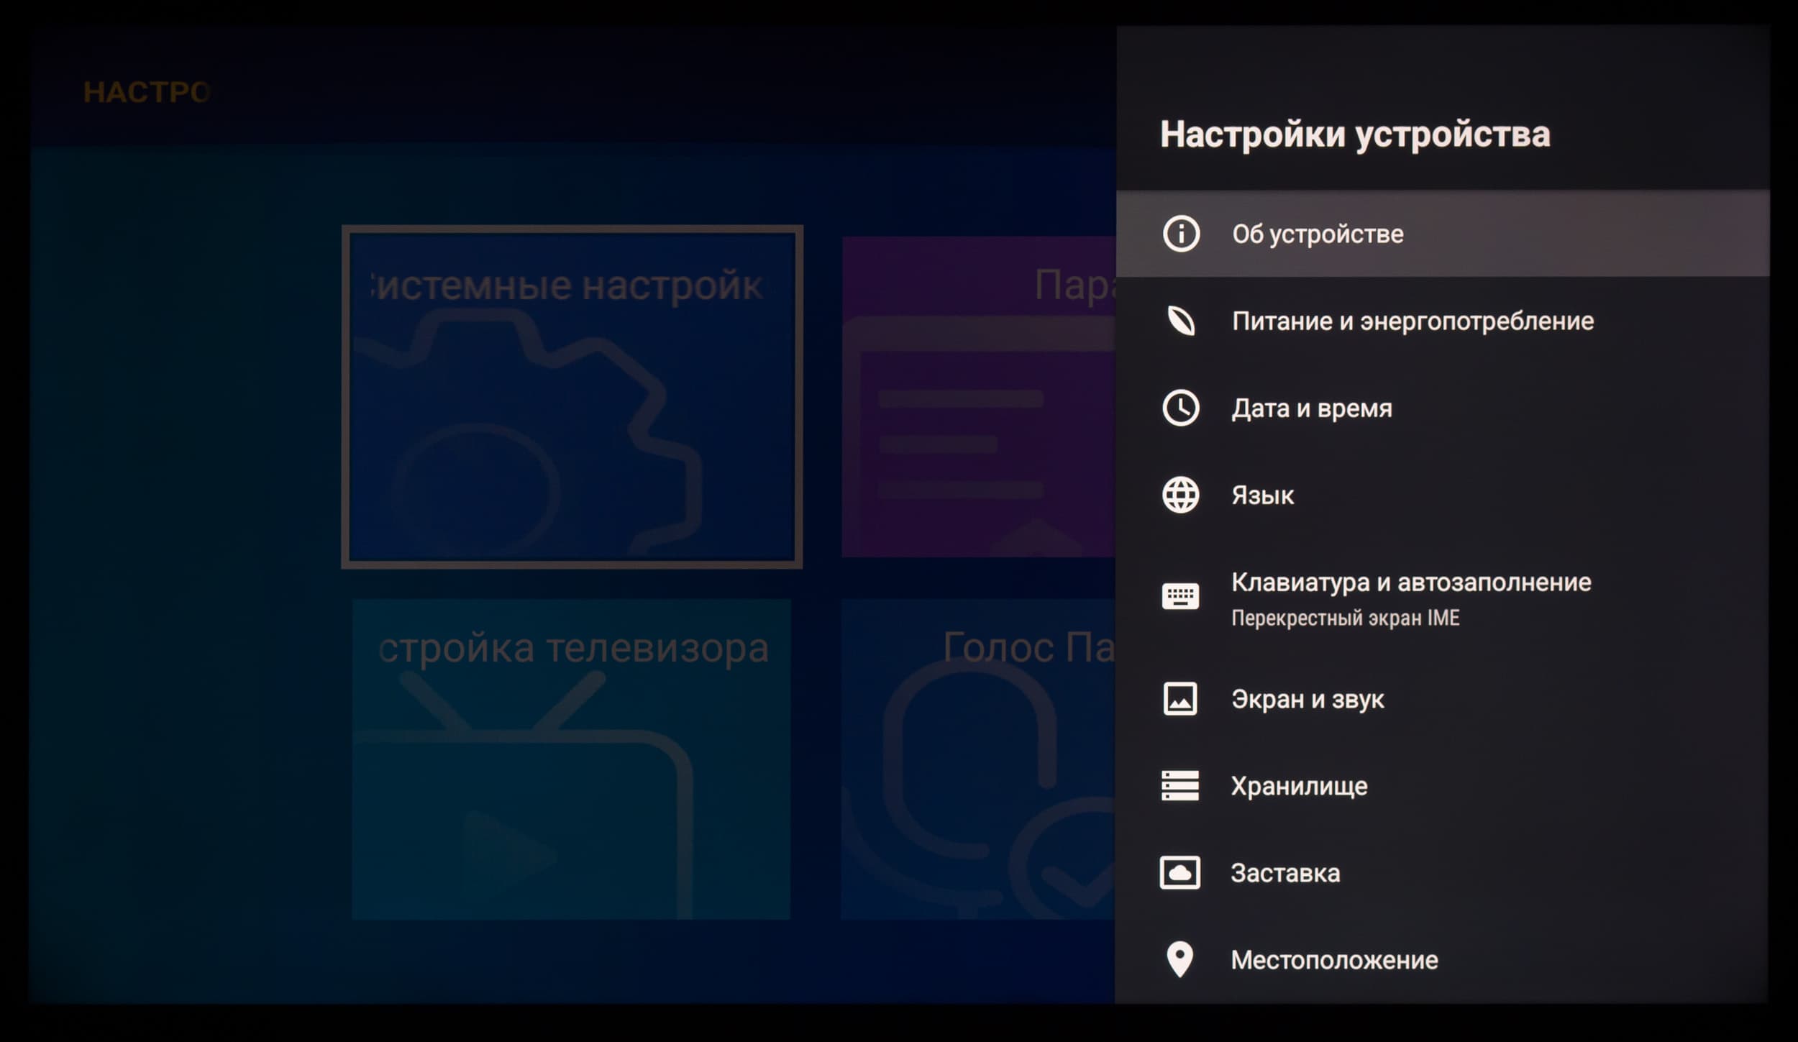Click the globe icon for language
The width and height of the screenshot is (1798, 1042).
click(x=1180, y=495)
